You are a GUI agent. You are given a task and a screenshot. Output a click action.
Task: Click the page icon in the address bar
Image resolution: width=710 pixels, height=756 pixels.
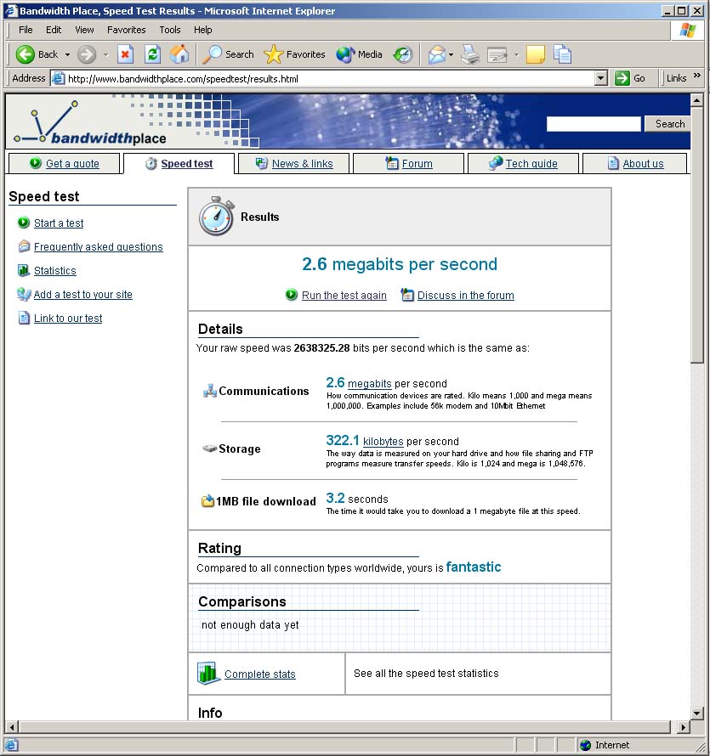click(x=58, y=78)
